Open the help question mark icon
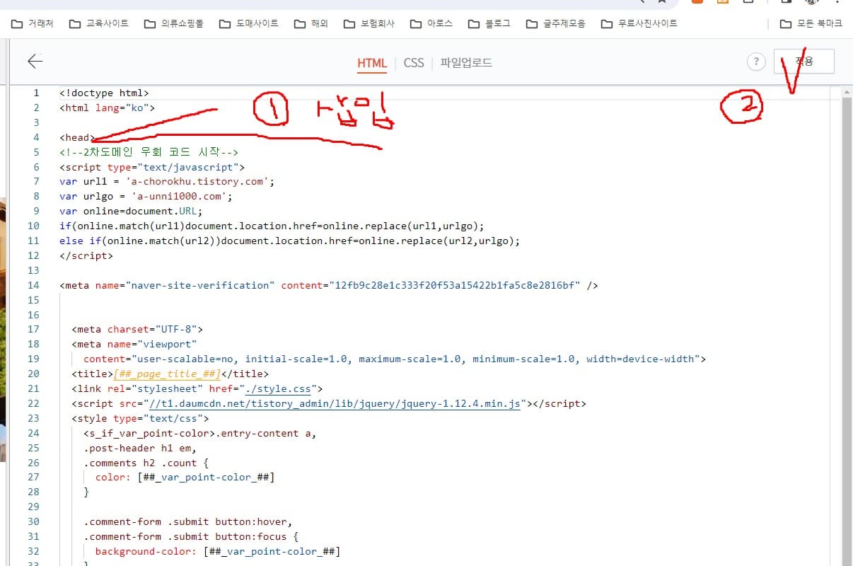Viewport: 853px width, 566px height. pyautogui.click(x=756, y=62)
